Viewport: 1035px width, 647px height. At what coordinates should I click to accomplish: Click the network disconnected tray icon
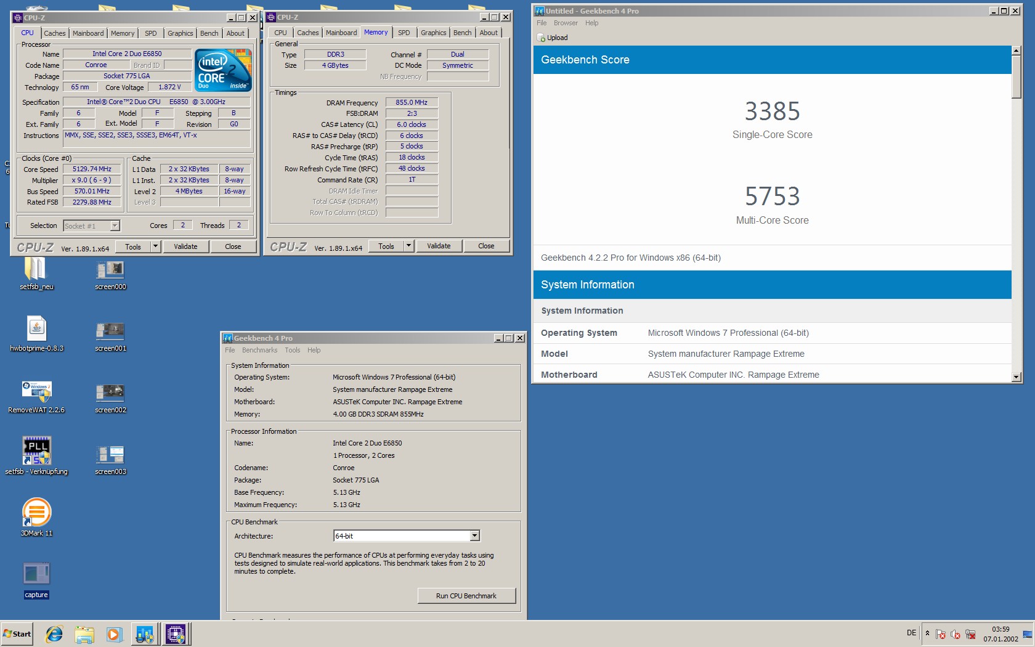970,634
